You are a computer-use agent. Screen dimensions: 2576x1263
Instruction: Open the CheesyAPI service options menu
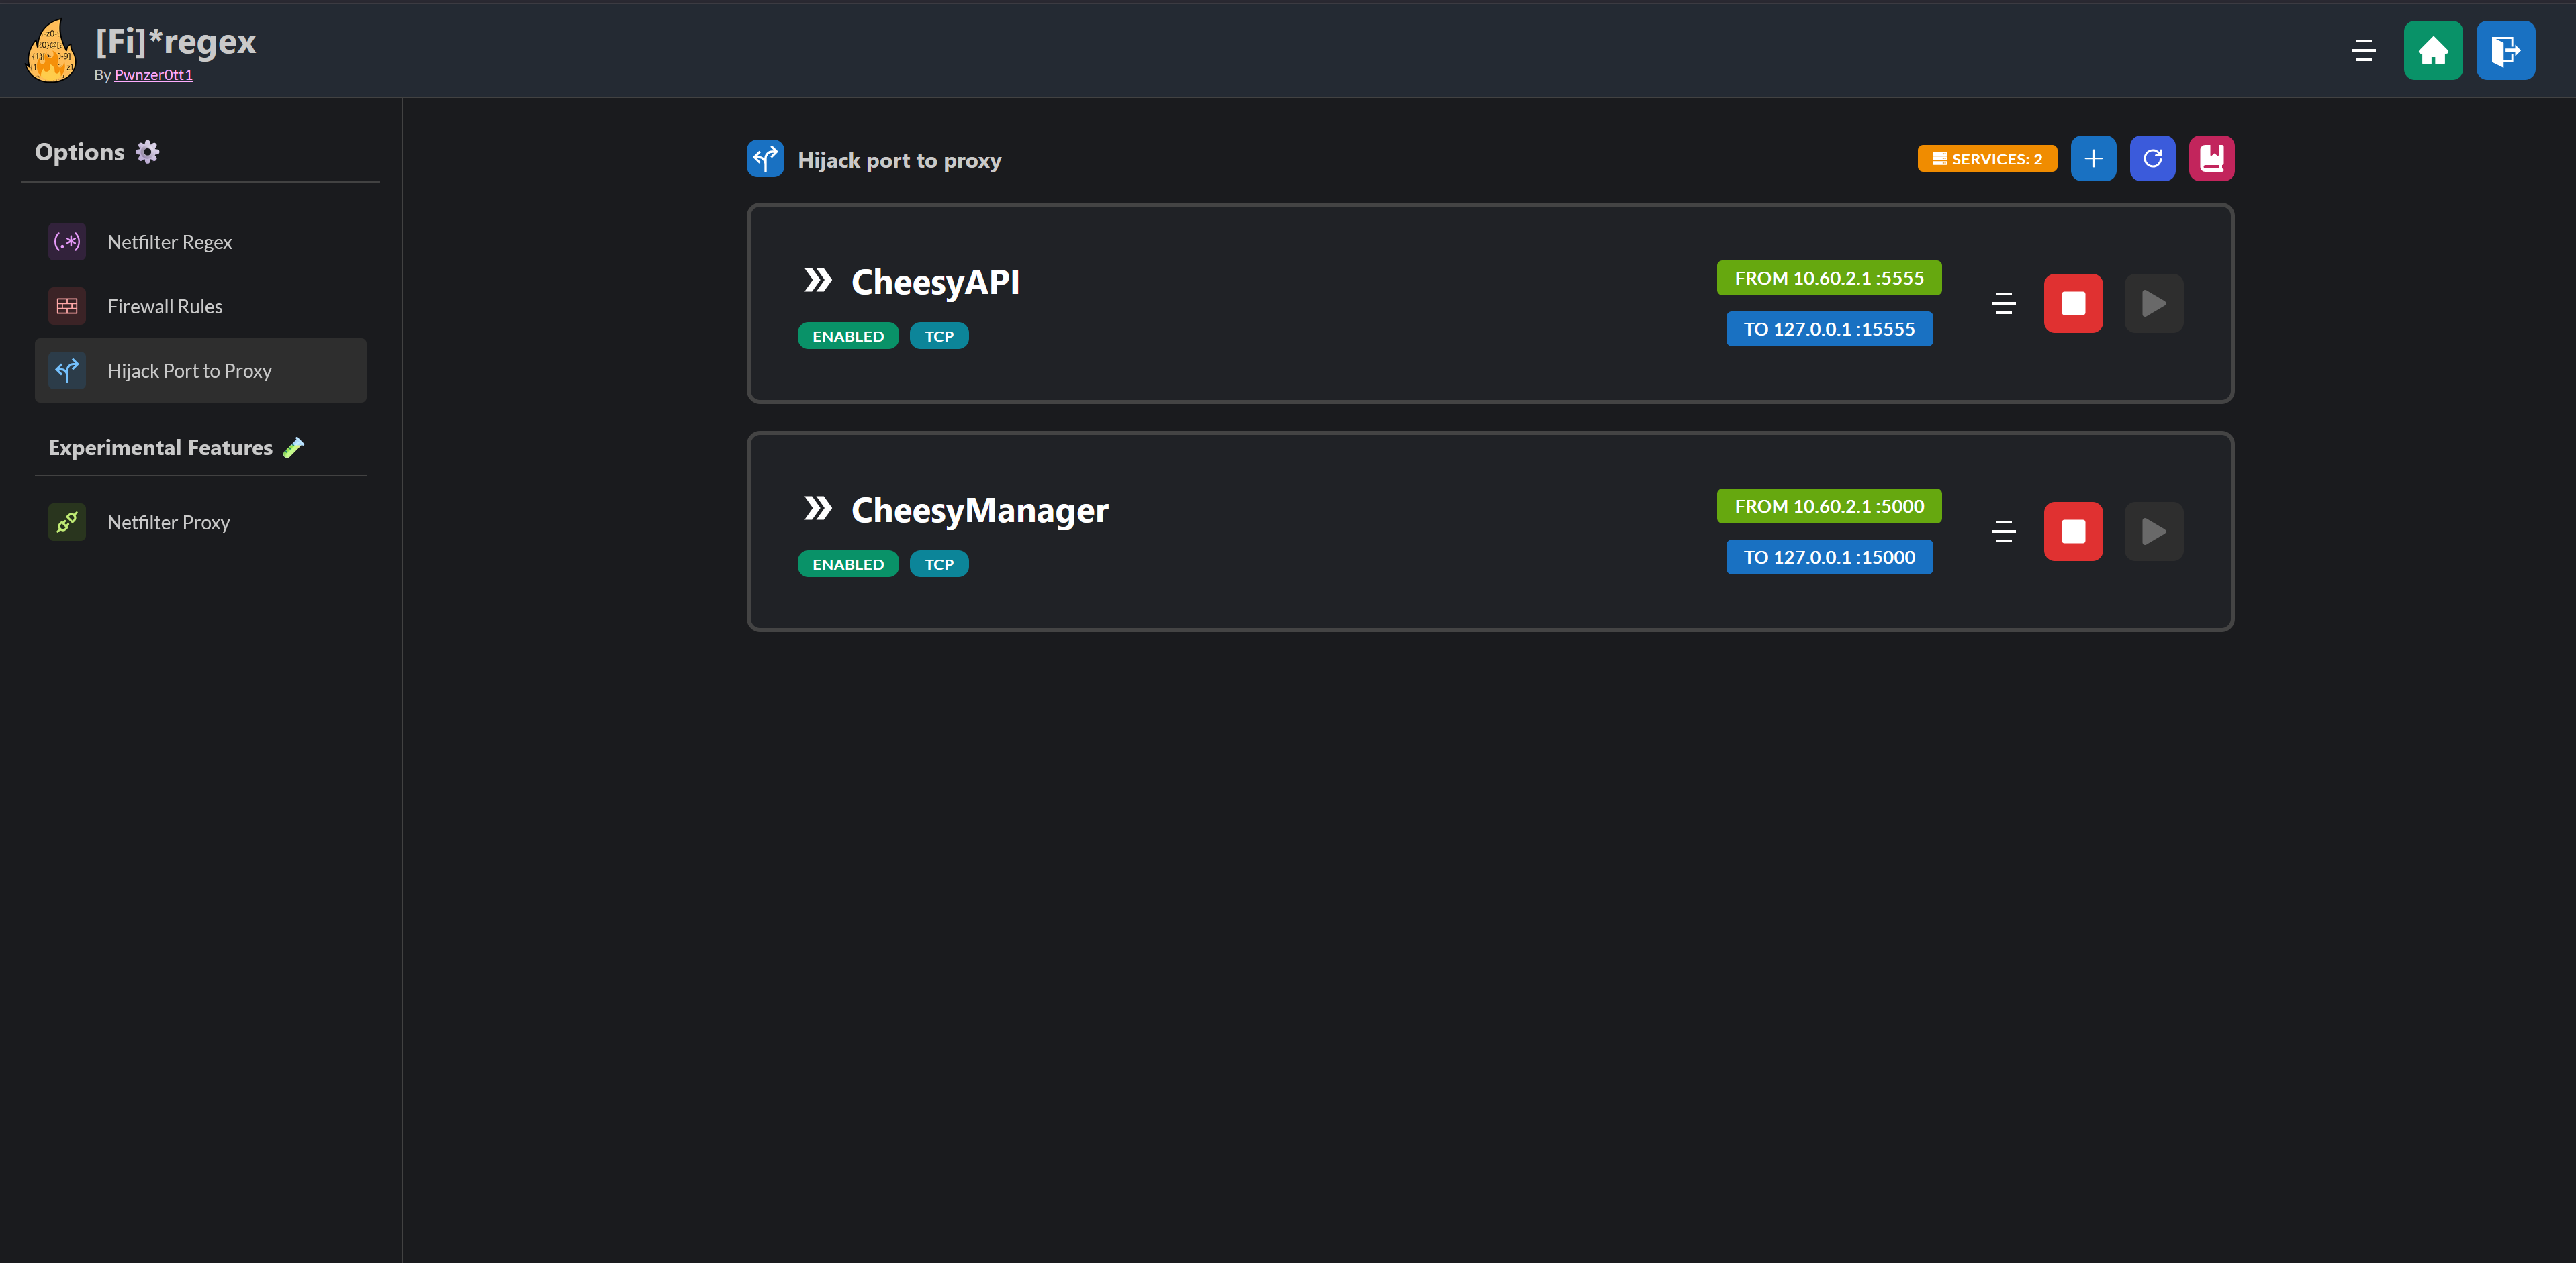point(2004,303)
